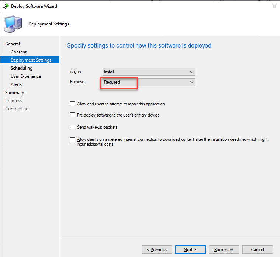
Task: Enable 'Allow end users to attempt to repair' checkbox
Action: [x=72, y=104]
